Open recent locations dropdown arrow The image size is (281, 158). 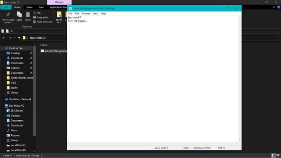14,38
